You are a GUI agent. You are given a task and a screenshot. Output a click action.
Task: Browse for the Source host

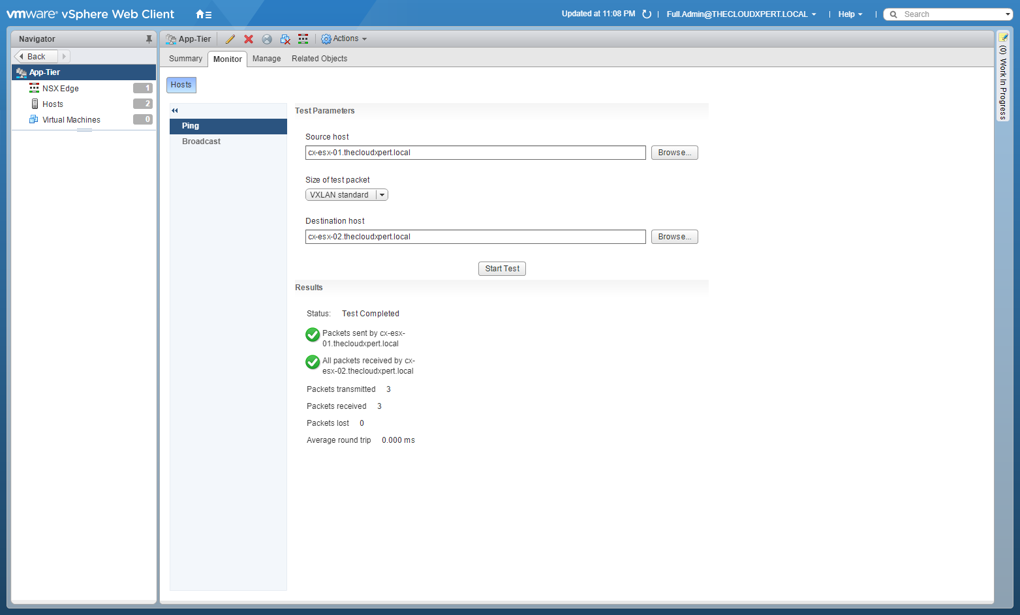pyautogui.click(x=674, y=153)
